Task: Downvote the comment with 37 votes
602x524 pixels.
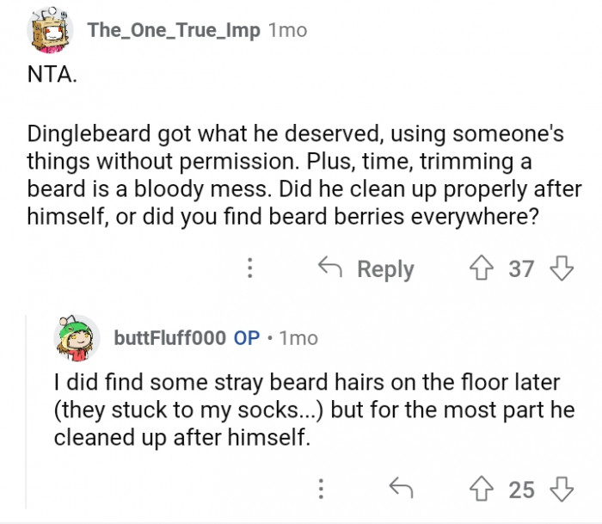Action: pos(562,269)
